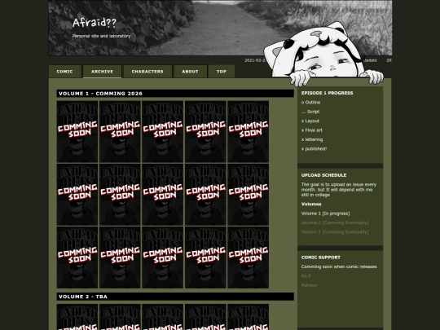This screenshot has width=440, height=330.
Task: Open fifth cover in Volume 1 bottom row
Action: [x=248, y=257]
